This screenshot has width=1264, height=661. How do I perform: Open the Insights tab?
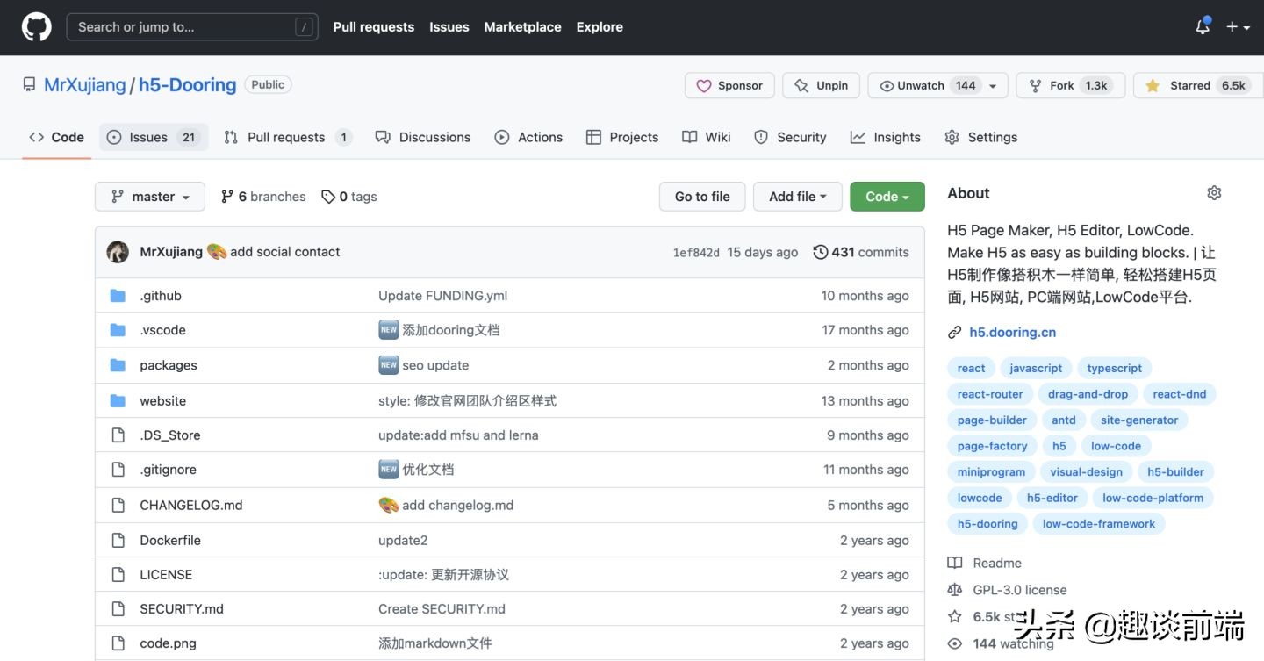pyautogui.click(x=885, y=137)
